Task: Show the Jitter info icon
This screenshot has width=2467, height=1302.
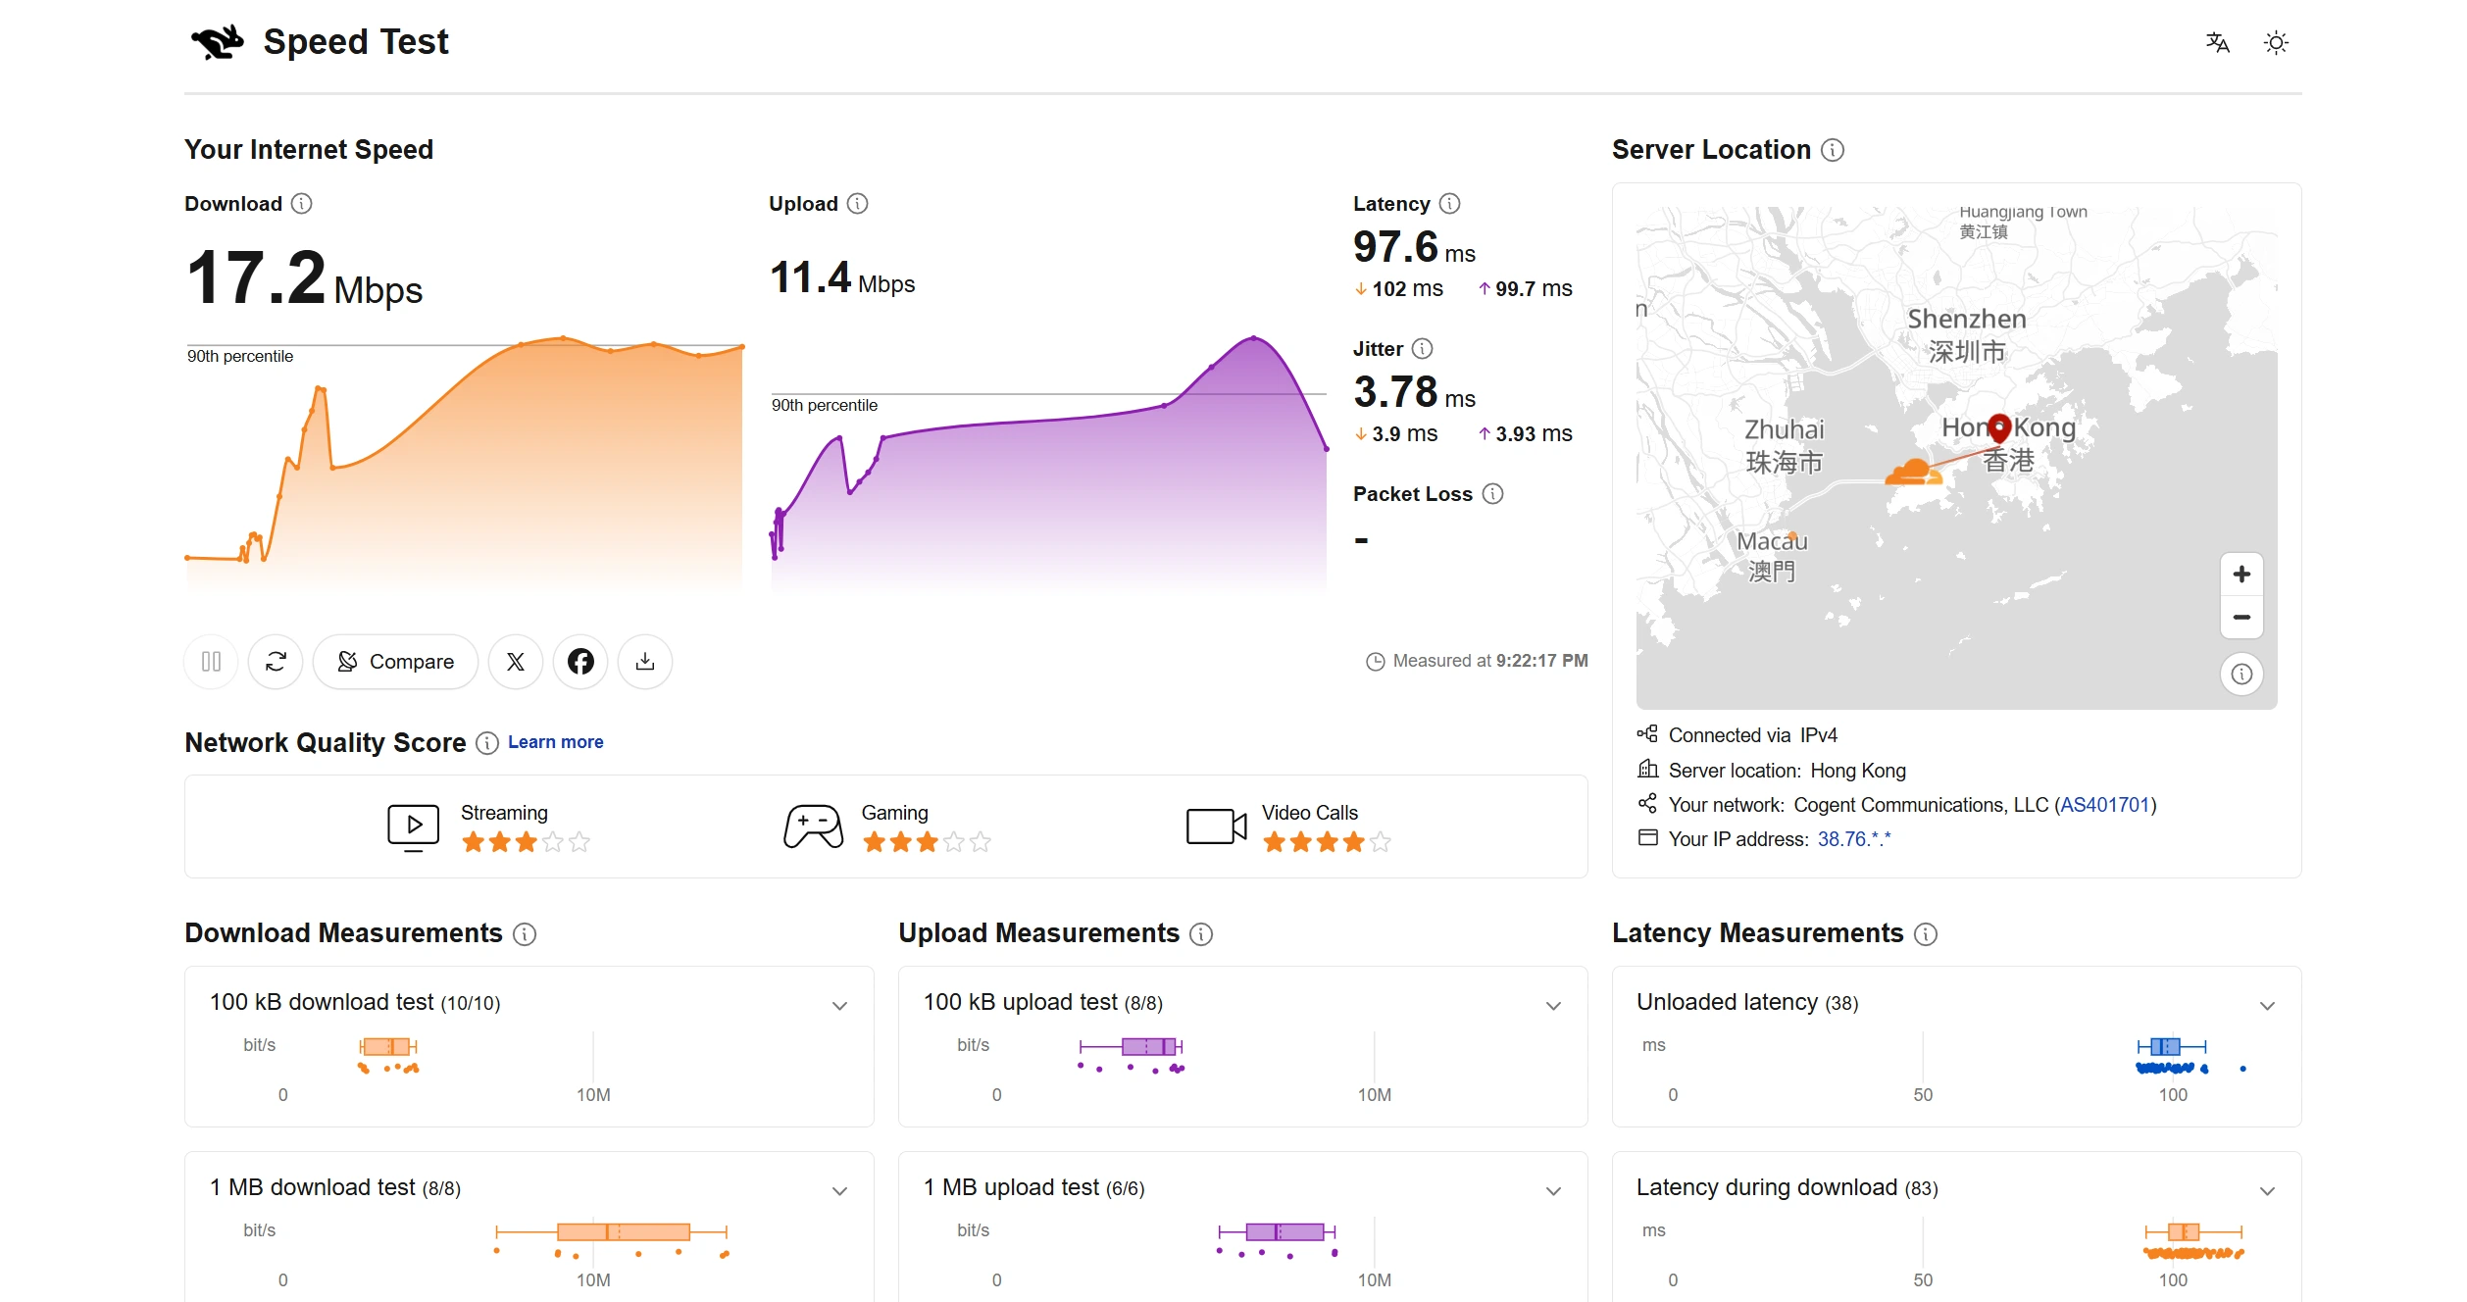Action: tap(1423, 349)
